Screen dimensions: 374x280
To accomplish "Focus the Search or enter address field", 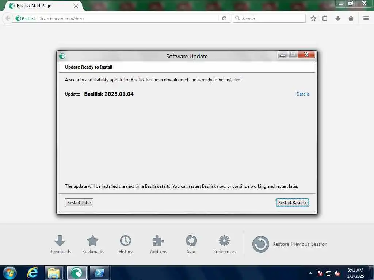I will (x=128, y=18).
